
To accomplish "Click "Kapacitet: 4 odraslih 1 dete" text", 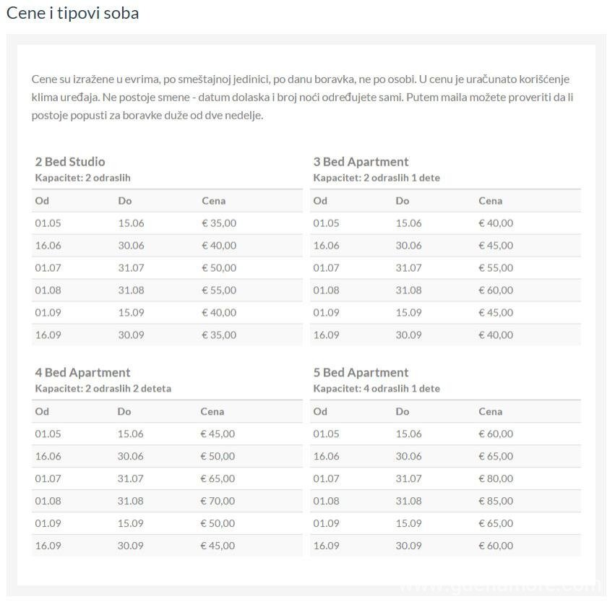I will coord(377,388).
